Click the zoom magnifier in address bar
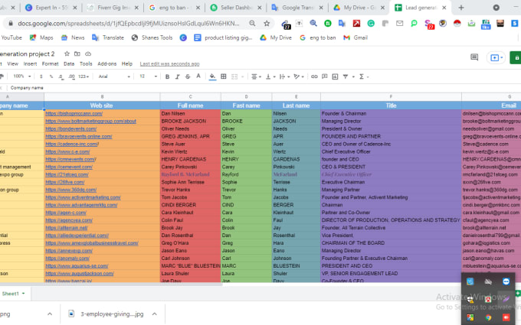The image size is (521, 325). coord(253,23)
